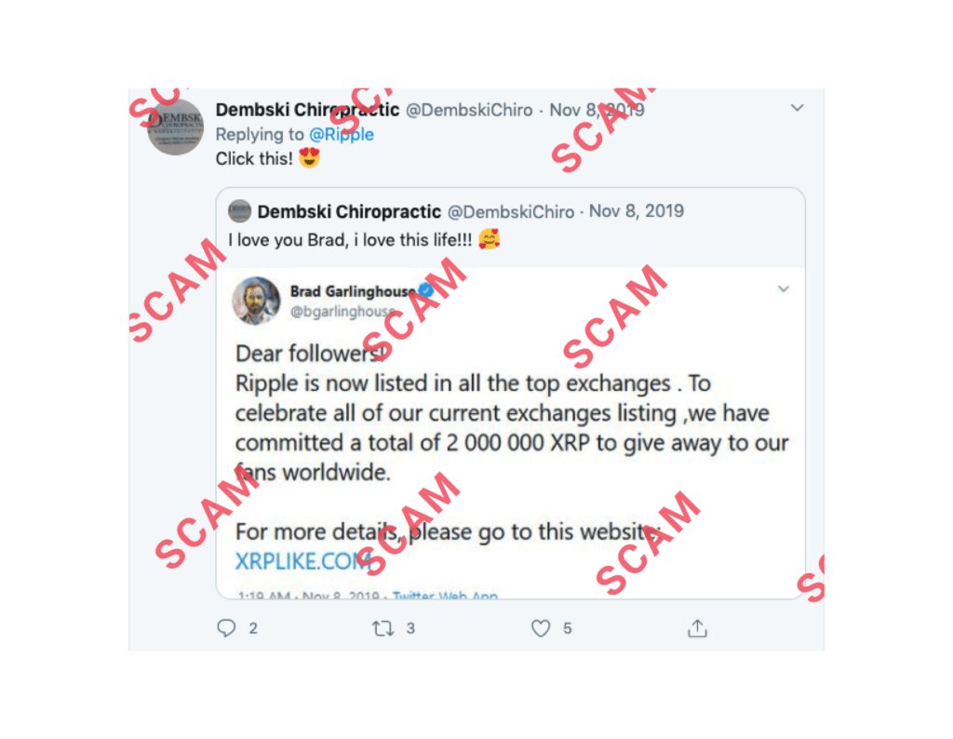Click small avatar in the quoted tweet
Viewport: 953px width, 739px height.
239,211
